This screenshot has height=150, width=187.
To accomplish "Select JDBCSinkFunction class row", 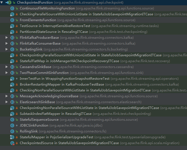I will pos(93,125).
